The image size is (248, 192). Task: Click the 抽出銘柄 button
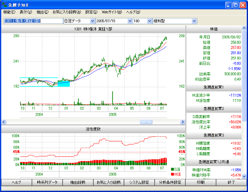coord(78,182)
